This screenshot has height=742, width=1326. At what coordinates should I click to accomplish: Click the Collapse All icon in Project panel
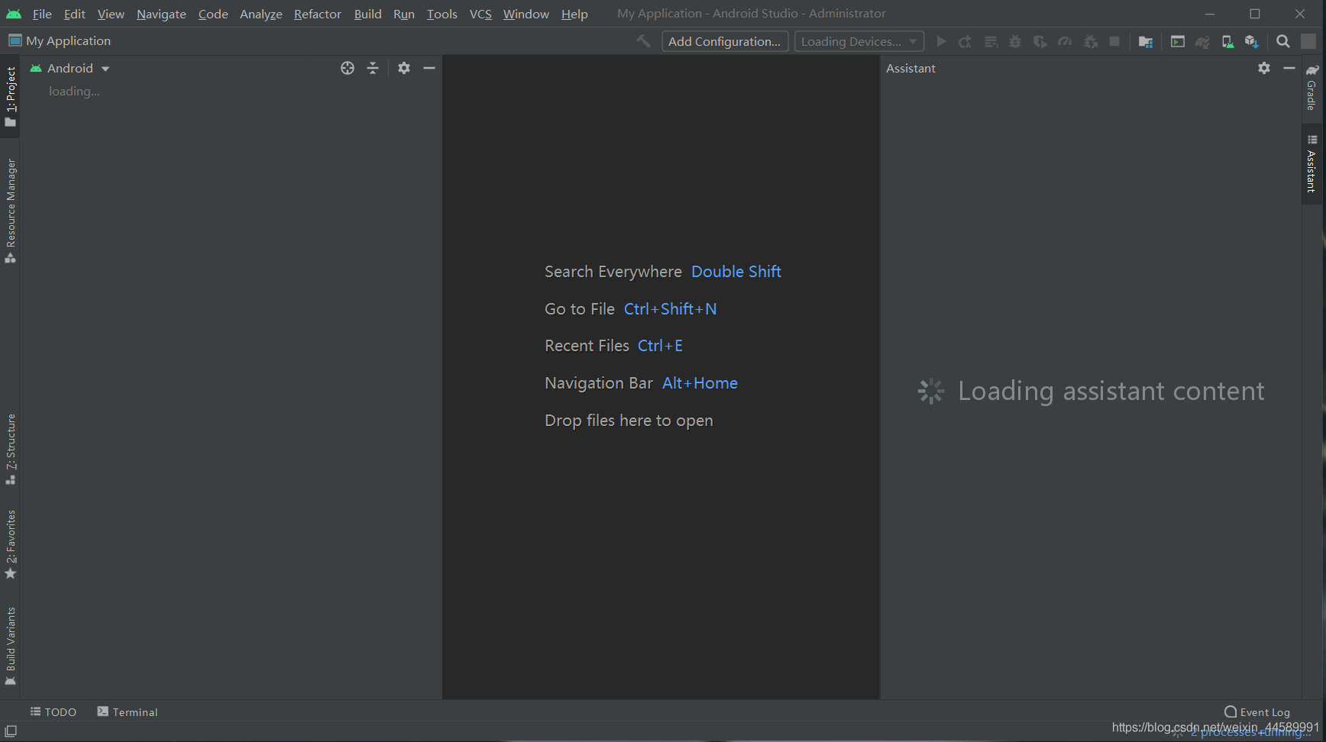(373, 68)
